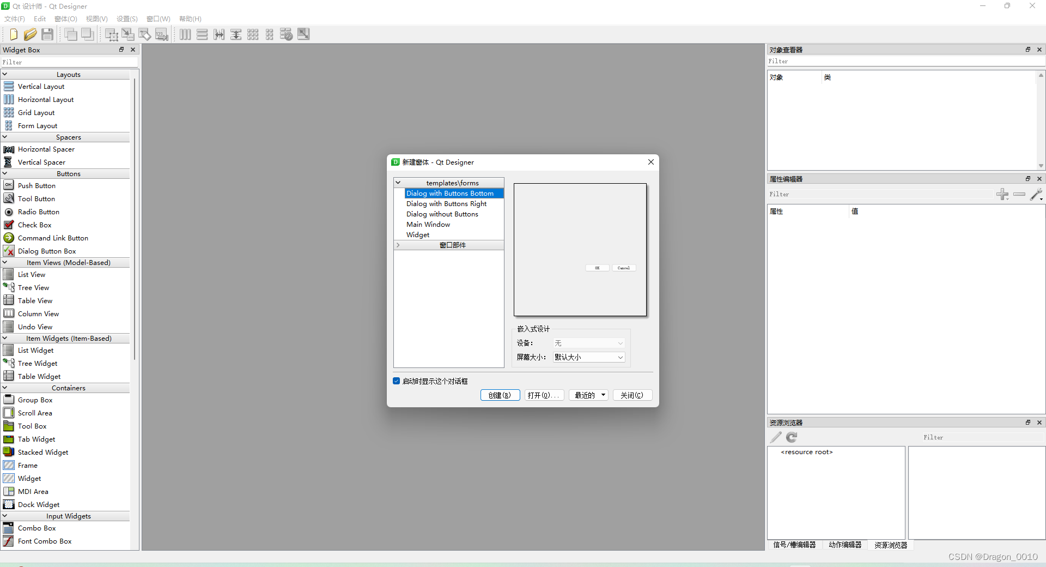The height and width of the screenshot is (567, 1046).
Task: Open the 最近的 recent forms dropdown
Action: pos(588,395)
